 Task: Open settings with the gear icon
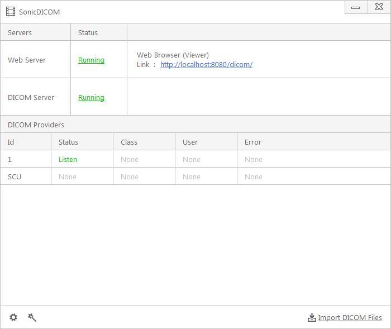click(13, 317)
